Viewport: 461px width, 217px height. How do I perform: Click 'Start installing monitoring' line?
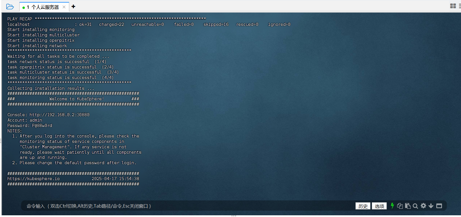click(41, 30)
